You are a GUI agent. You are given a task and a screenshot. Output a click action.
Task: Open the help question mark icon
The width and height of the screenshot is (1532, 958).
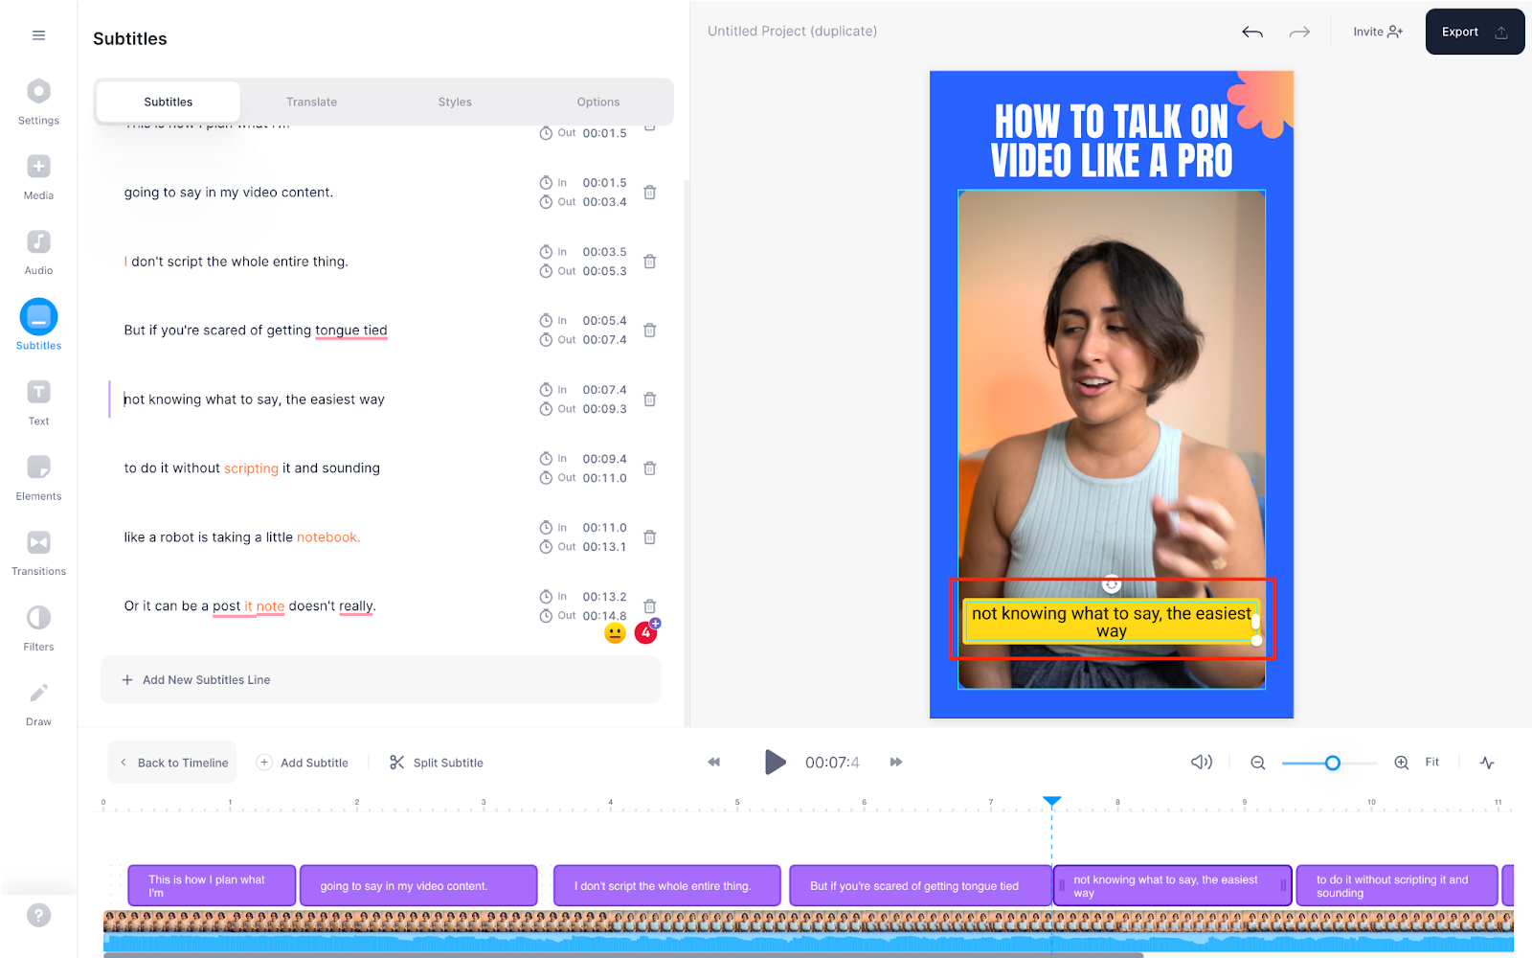click(38, 915)
